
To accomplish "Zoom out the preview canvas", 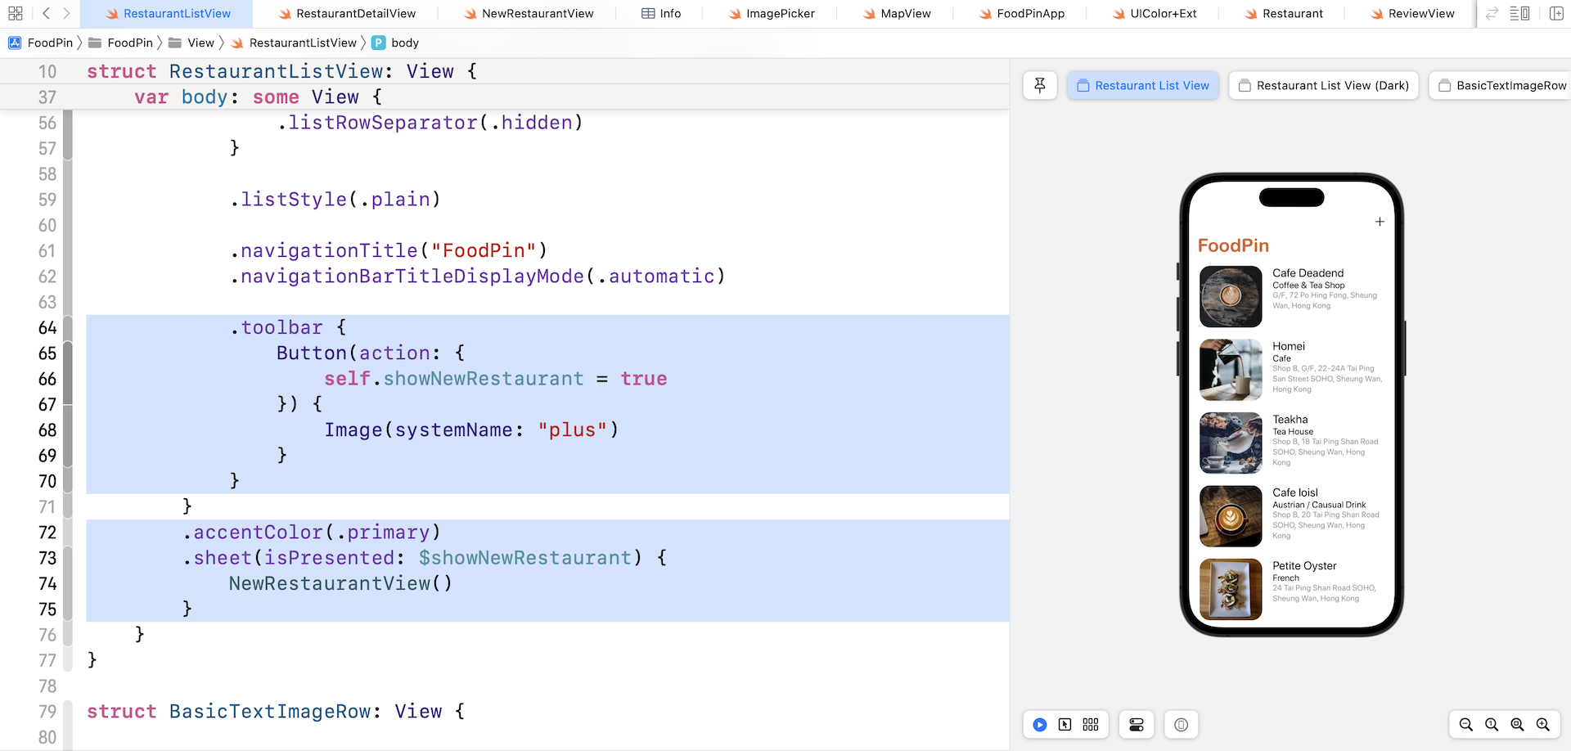I will coord(1466,725).
